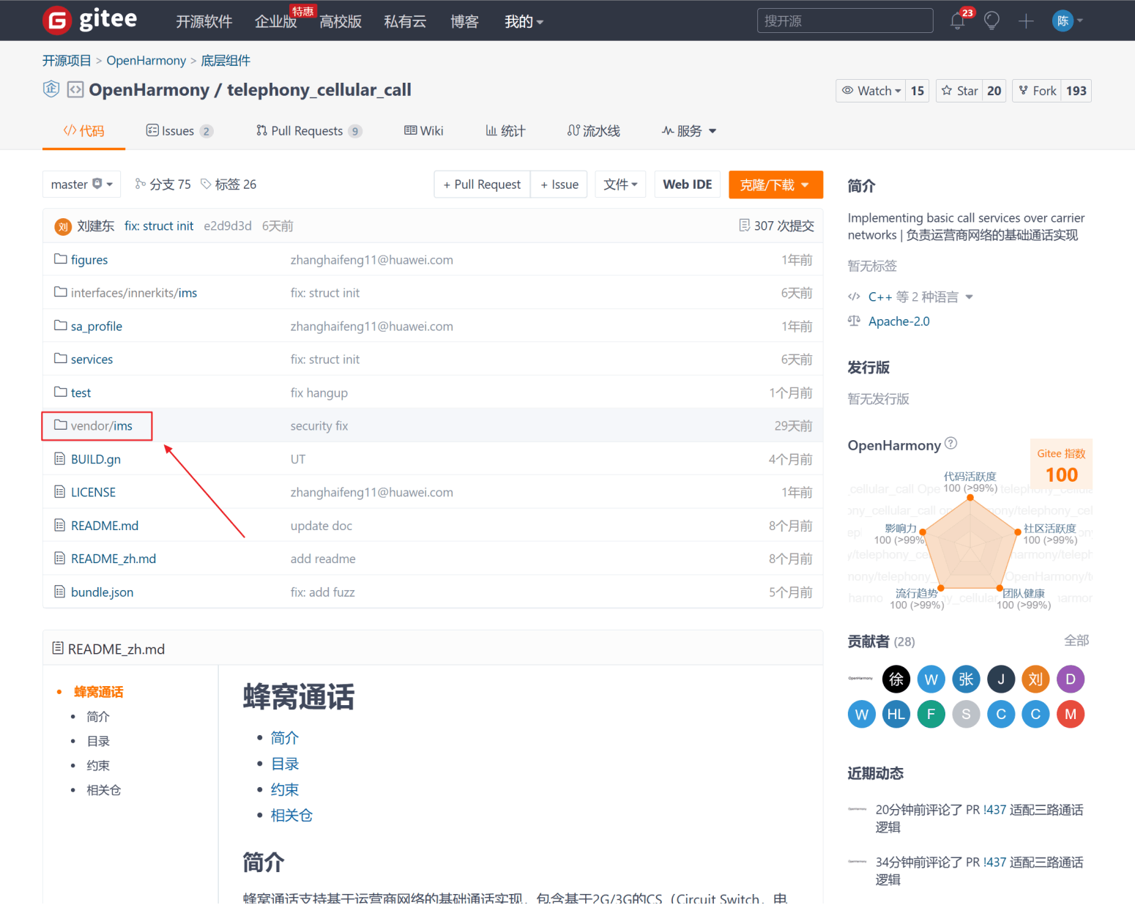Click the file icon for LICENSE
Screen dimensions: 1135x905
coord(60,492)
